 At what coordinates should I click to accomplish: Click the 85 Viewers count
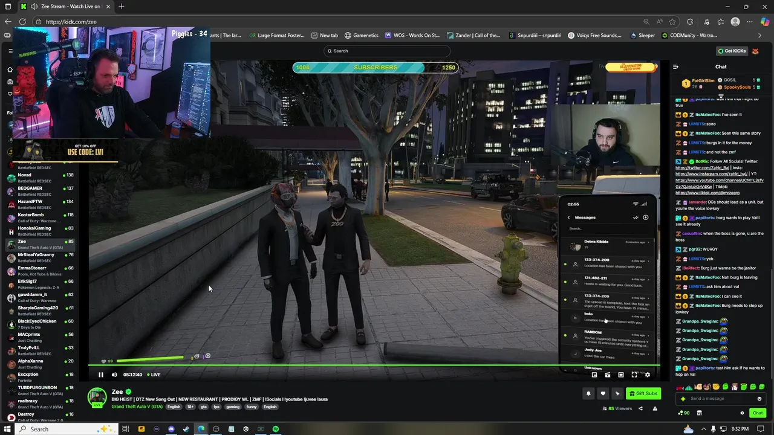[617, 409]
